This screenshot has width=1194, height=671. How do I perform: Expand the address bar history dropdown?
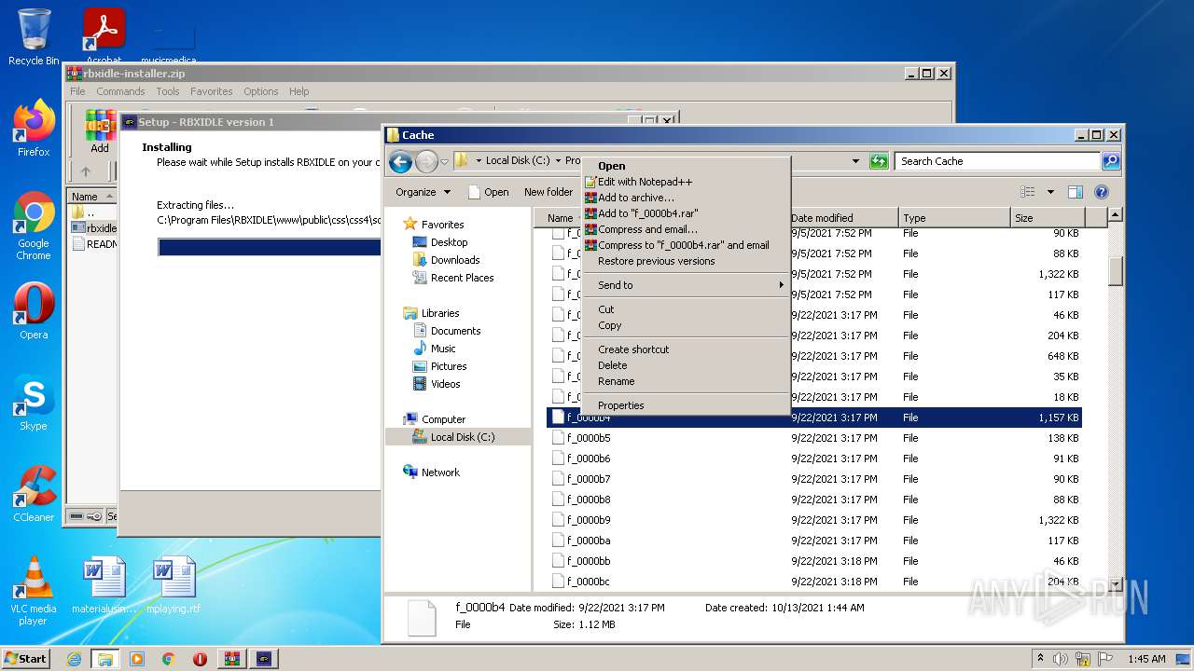click(855, 161)
